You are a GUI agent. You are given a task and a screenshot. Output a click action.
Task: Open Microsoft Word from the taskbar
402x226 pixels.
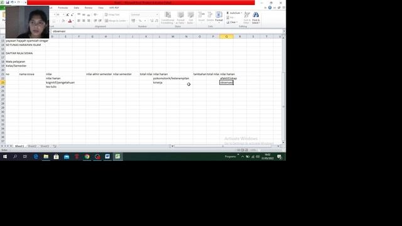click(107, 156)
